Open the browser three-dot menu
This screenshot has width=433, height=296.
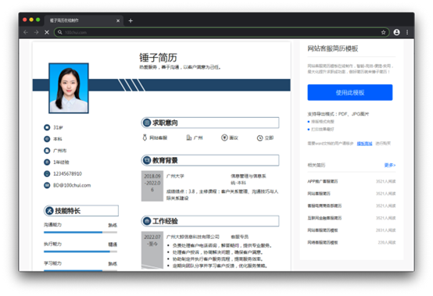407,32
